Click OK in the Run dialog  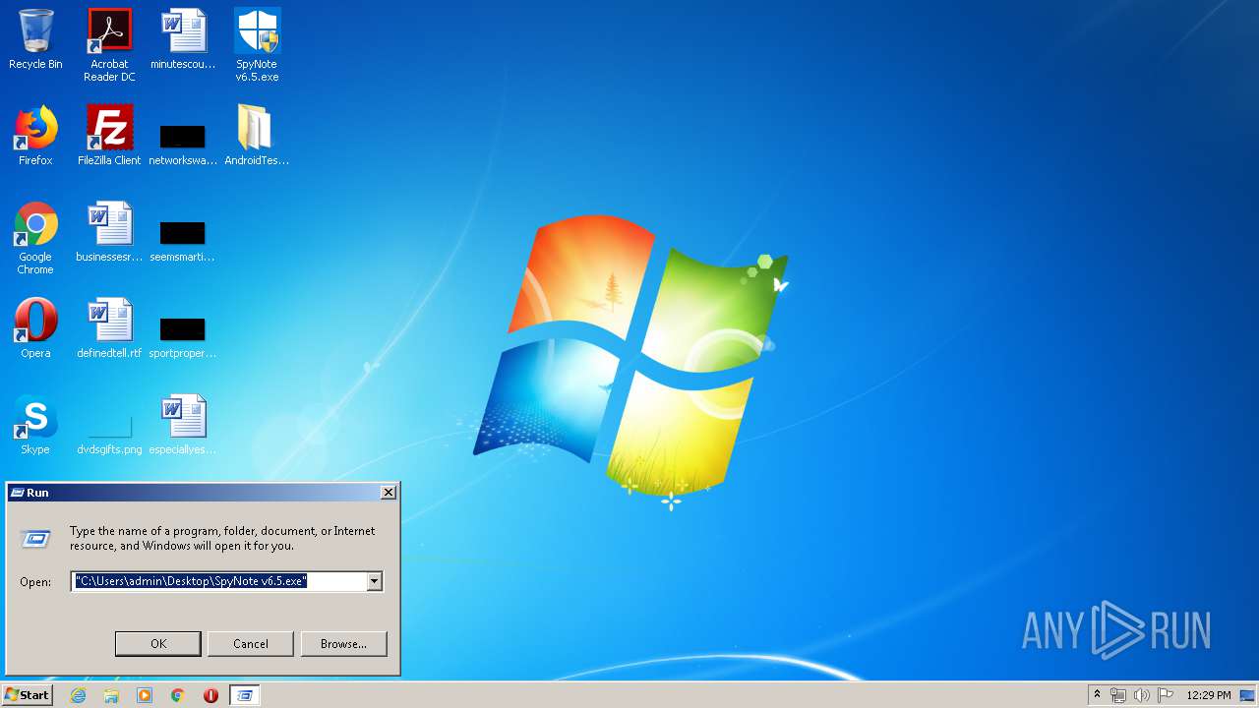coord(158,644)
